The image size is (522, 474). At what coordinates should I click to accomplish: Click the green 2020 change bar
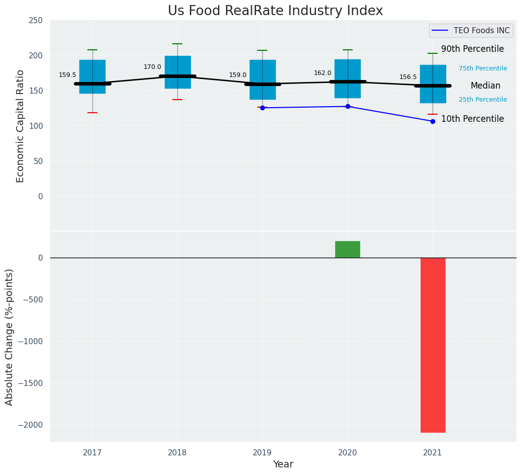click(348, 250)
